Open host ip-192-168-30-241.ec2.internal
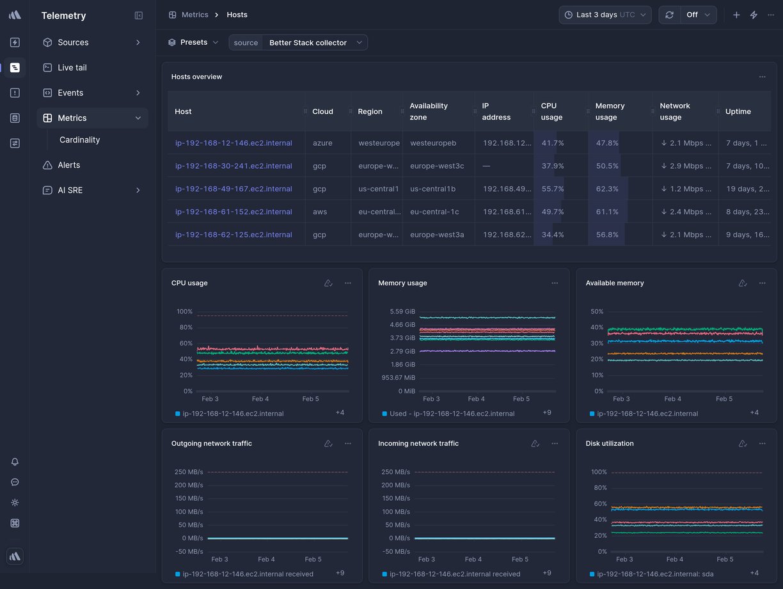The height and width of the screenshot is (589, 783). (x=233, y=166)
